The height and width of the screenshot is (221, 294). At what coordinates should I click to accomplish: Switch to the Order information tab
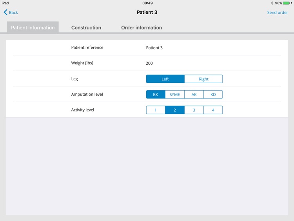(x=142, y=27)
